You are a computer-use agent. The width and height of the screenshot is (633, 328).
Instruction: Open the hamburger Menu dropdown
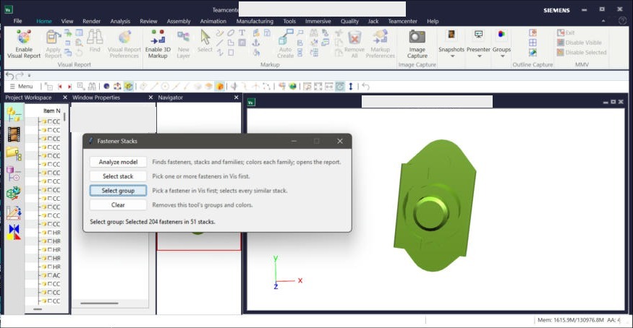[21, 86]
